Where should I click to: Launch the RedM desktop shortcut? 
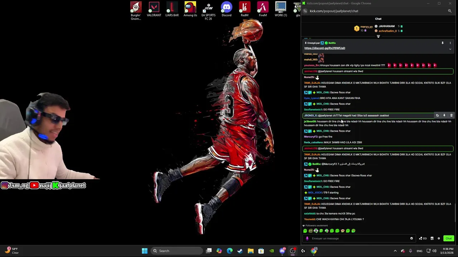245,10
